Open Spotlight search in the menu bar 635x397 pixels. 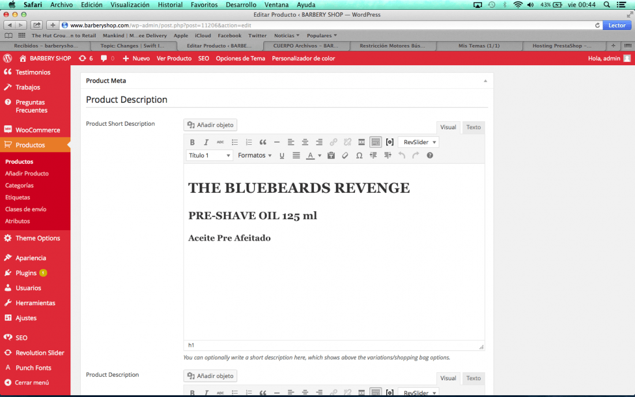point(607,5)
